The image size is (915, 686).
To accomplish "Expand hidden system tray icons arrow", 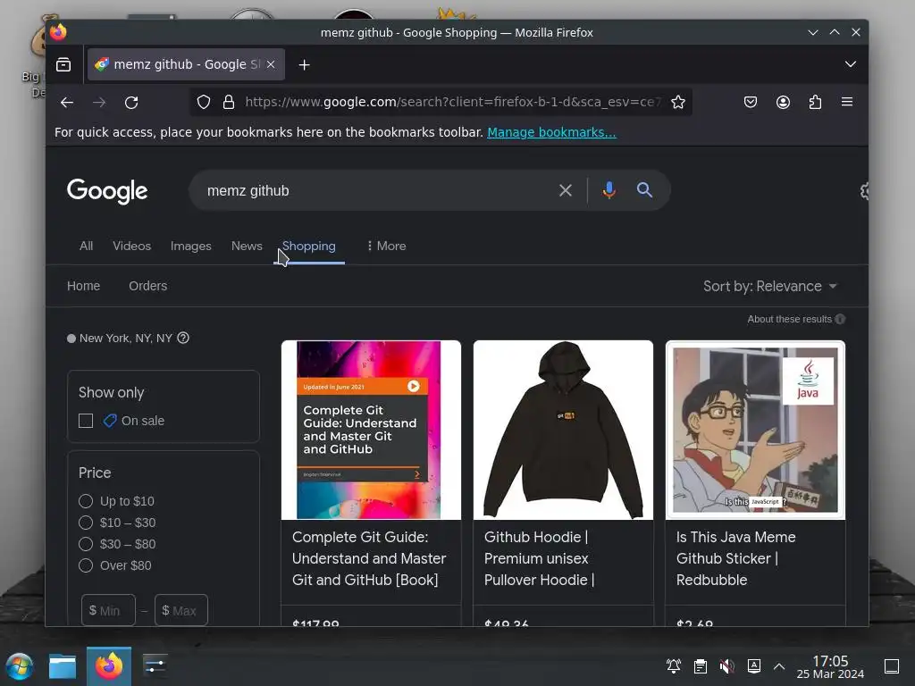I will pyautogui.click(x=779, y=665).
